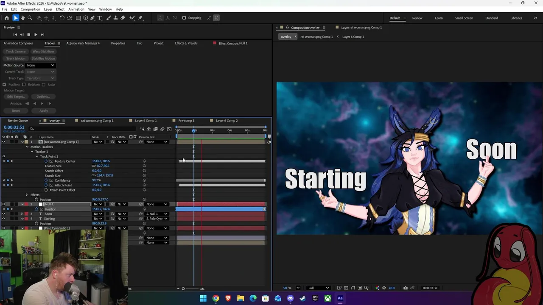Image resolution: width=543 pixels, height=305 pixels.
Task: Click the Motion Blur enable icon in timeline
Action: tap(162, 129)
